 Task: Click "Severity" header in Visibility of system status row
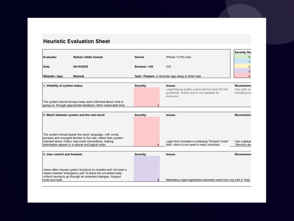click(x=140, y=86)
